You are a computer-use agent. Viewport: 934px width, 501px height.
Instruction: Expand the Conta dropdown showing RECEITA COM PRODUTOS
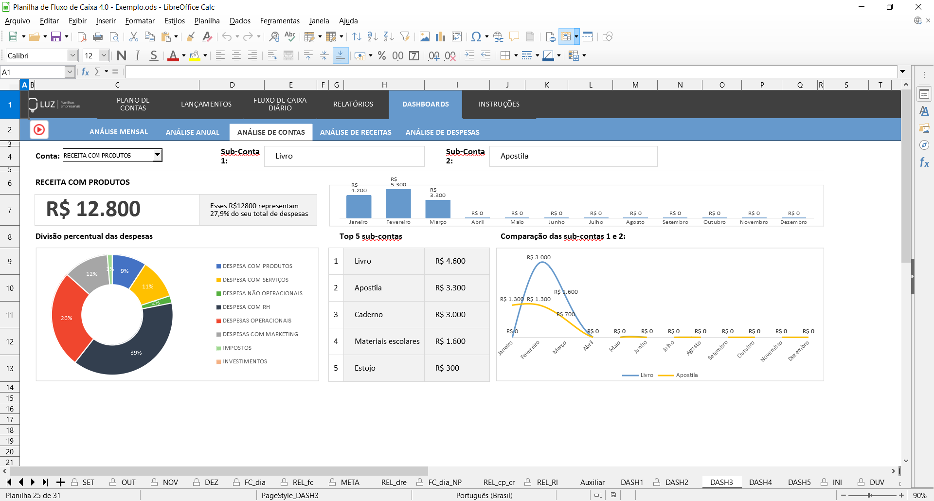[157, 156]
